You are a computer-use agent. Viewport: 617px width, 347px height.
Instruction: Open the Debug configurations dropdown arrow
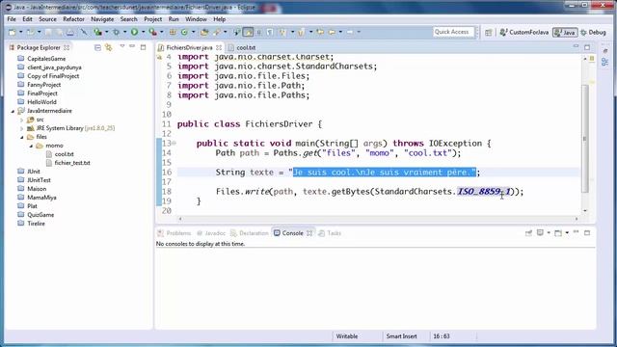coord(124,32)
